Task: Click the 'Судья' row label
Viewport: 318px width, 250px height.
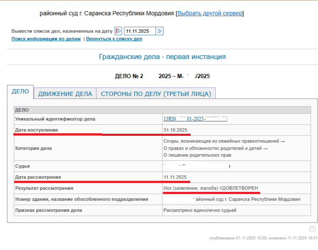Action: (x=22, y=166)
